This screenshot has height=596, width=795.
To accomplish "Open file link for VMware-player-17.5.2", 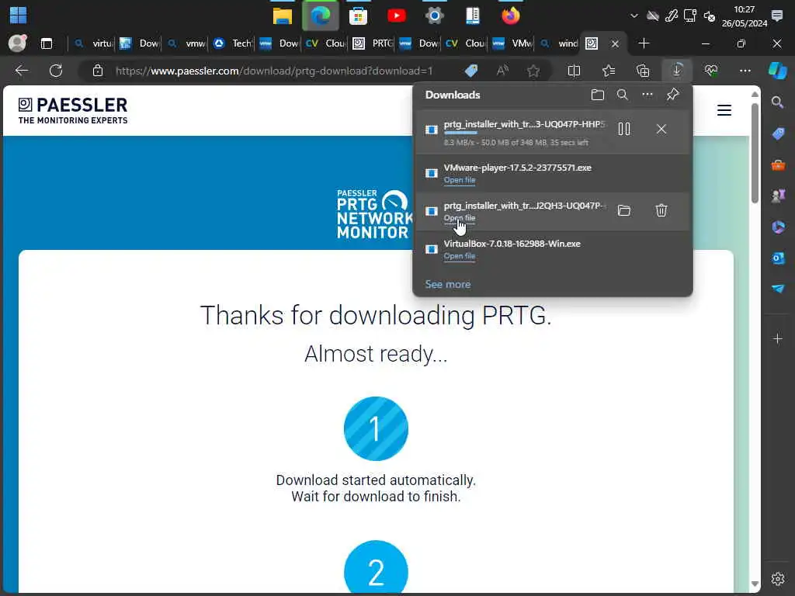I will pos(460,180).
